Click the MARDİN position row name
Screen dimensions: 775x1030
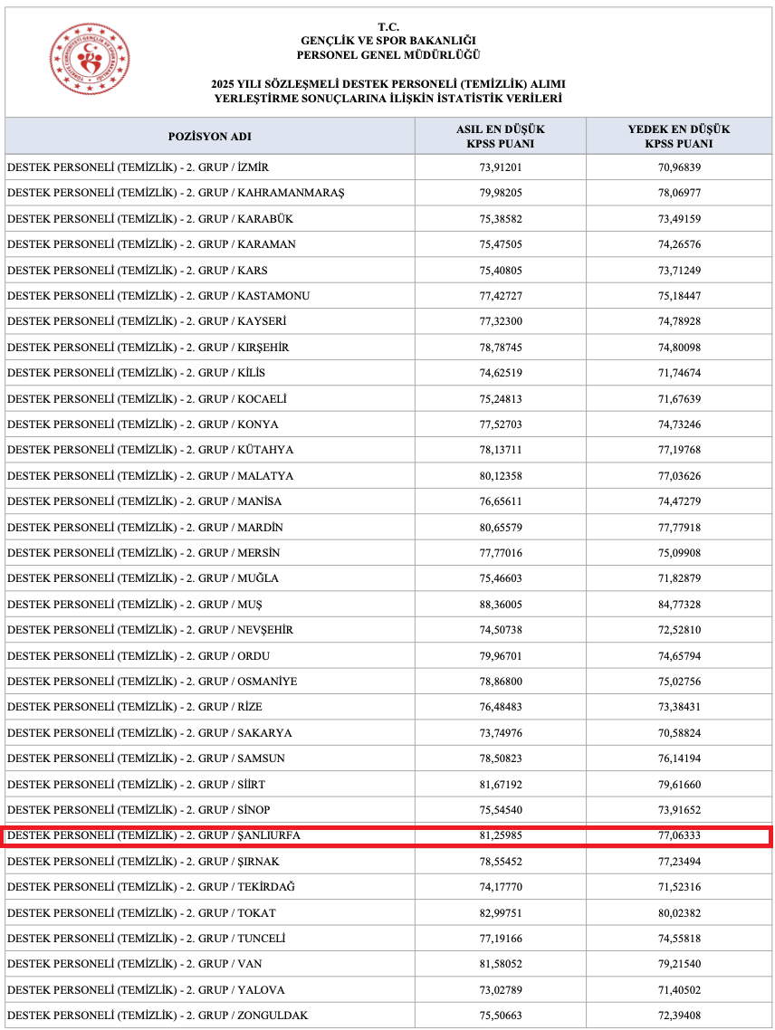click(x=145, y=528)
